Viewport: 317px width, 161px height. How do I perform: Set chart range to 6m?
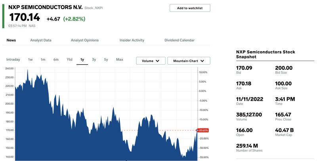(56, 59)
